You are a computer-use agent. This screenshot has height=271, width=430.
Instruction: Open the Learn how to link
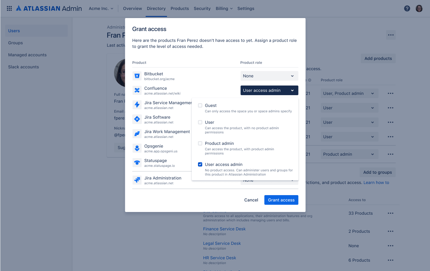coord(376,182)
